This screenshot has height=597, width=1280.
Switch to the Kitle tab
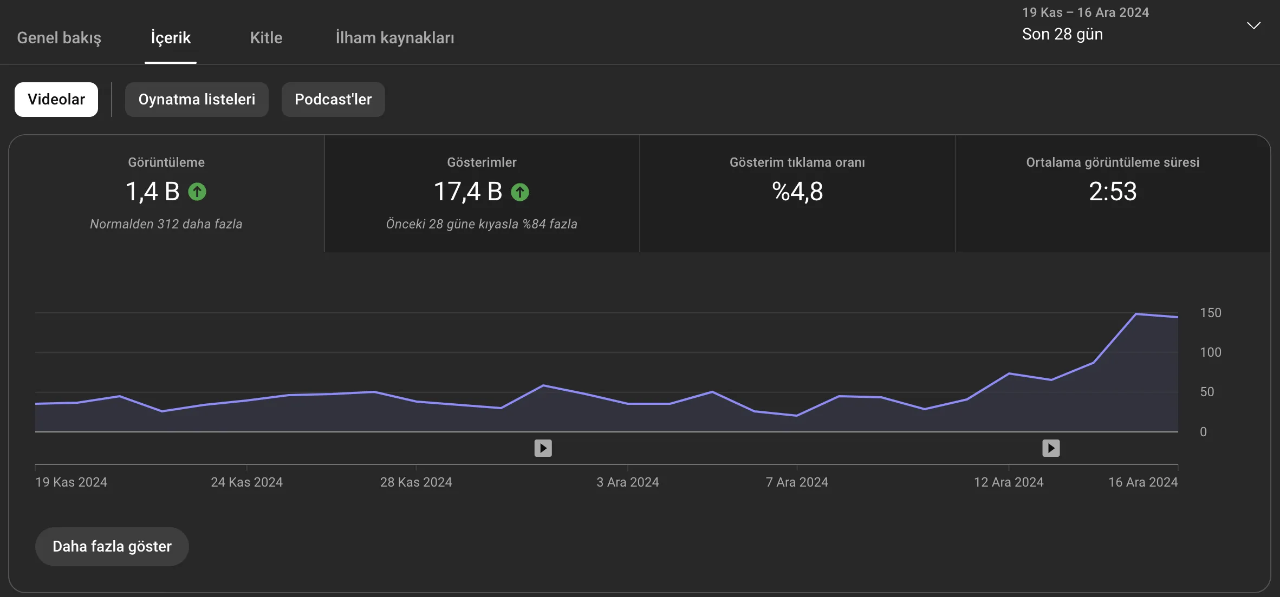[x=266, y=37]
